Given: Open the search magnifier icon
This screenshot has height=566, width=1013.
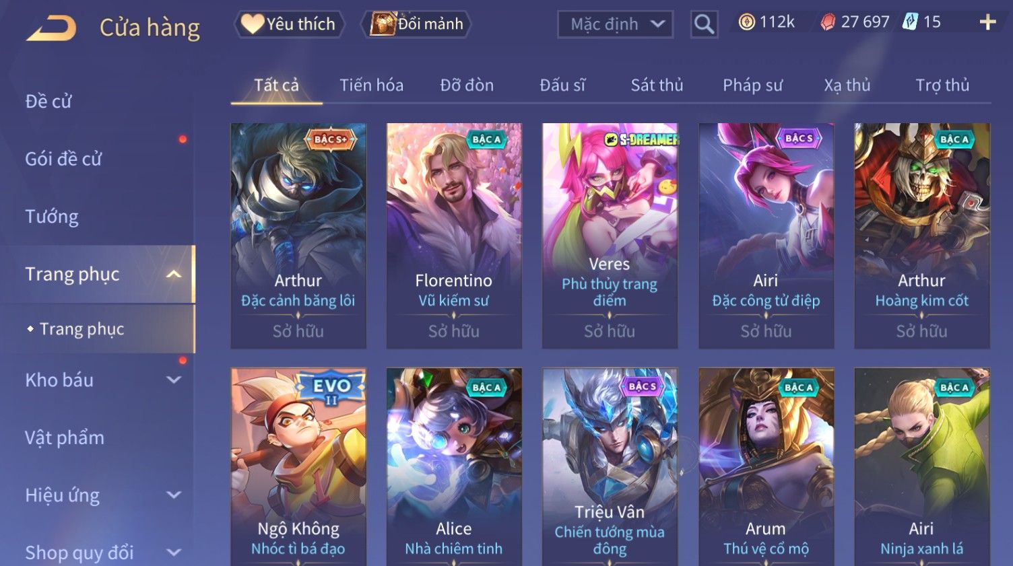Looking at the screenshot, I should [x=704, y=24].
